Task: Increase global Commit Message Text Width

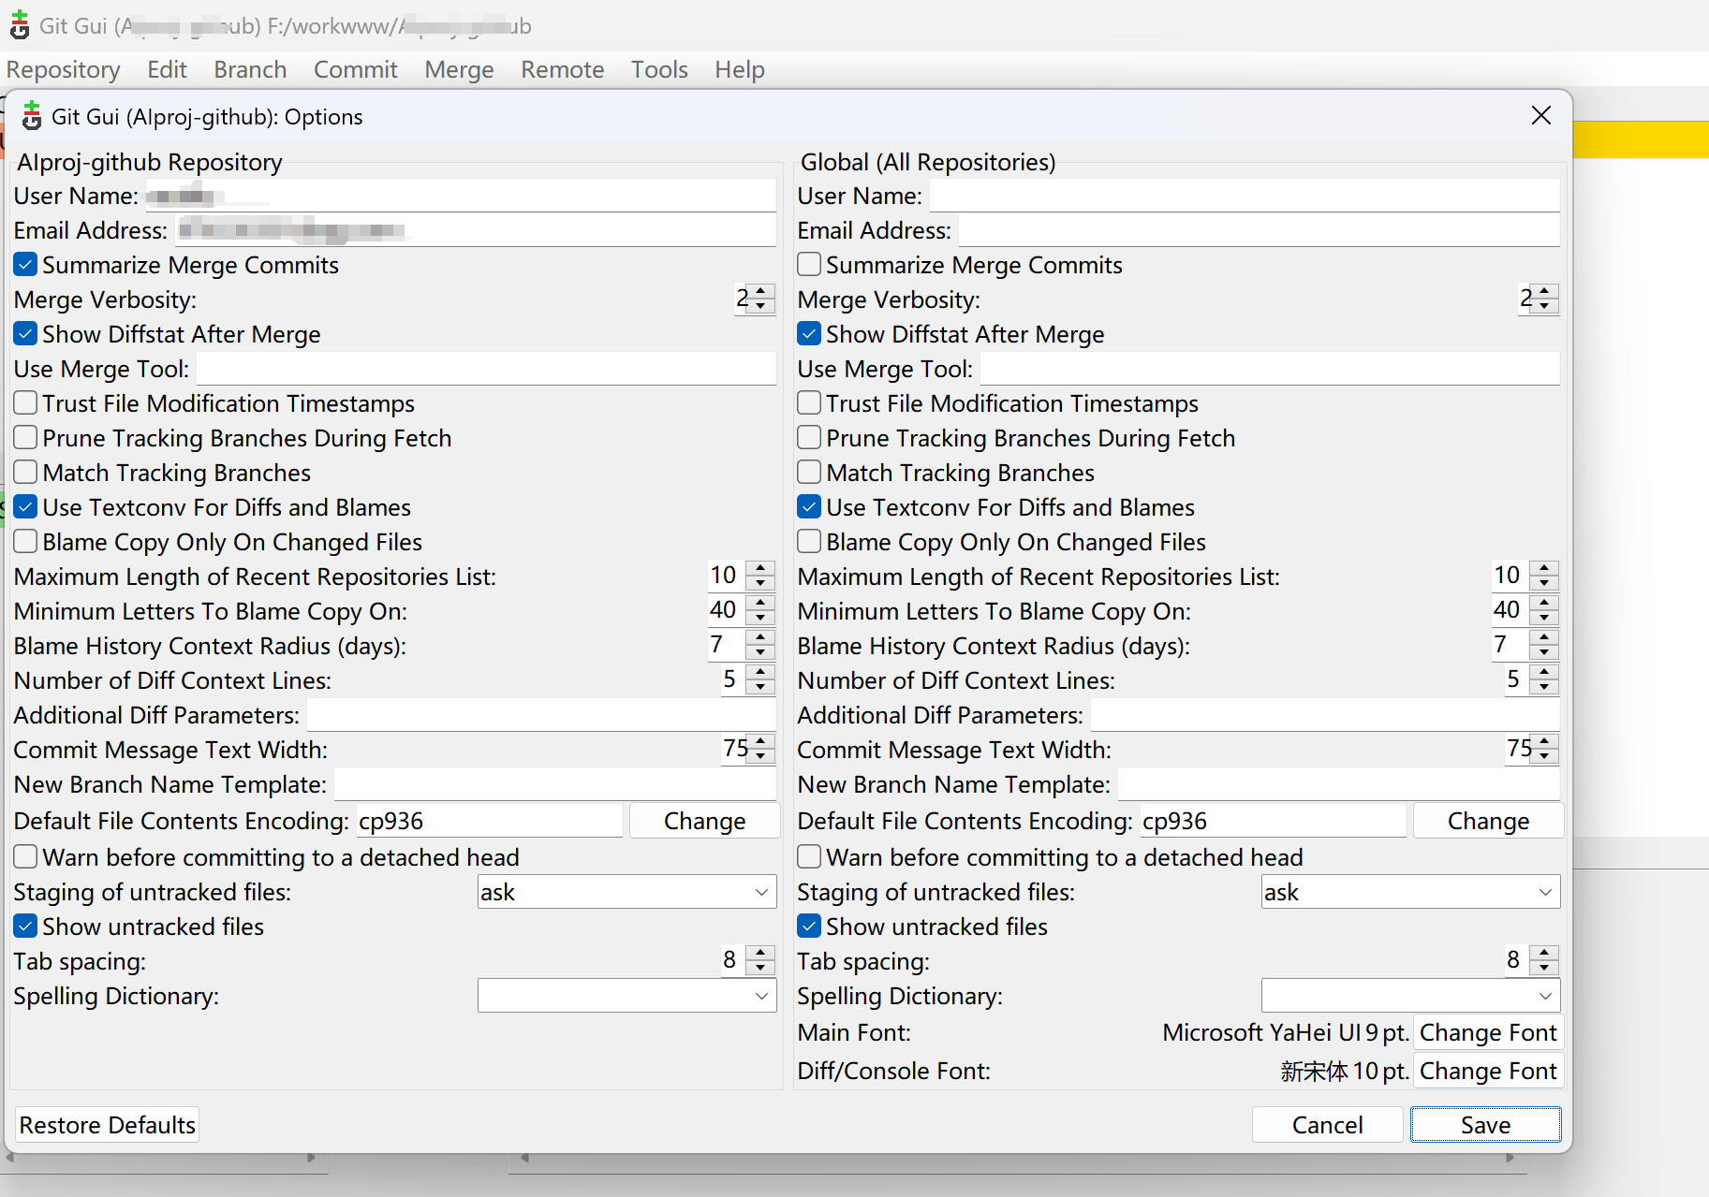Action: [1545, 741]
